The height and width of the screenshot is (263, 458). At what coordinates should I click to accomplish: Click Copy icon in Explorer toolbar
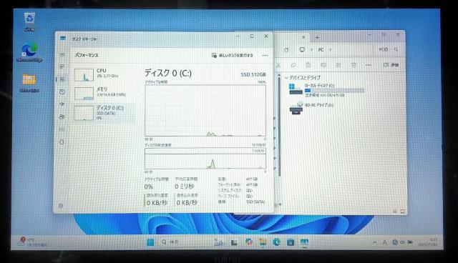[x=293, y=65]
